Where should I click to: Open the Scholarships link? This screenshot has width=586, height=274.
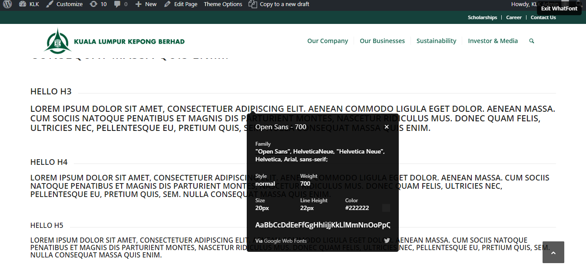482,17
